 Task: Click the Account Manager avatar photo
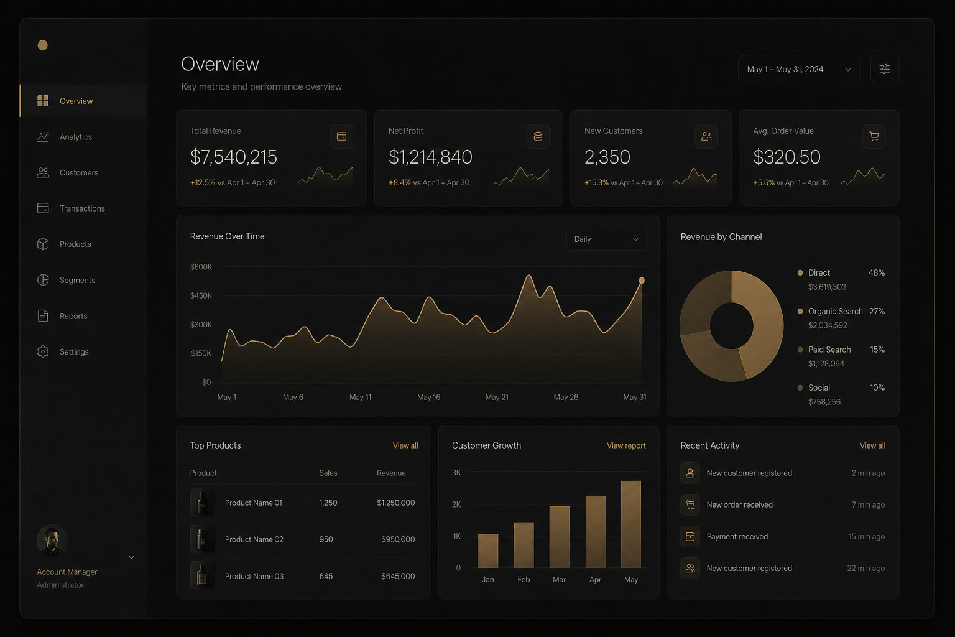pos(52,540)
